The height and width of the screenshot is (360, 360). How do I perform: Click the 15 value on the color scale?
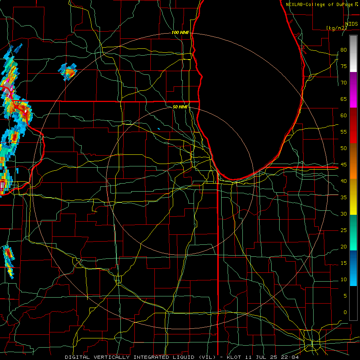(344, 263)
